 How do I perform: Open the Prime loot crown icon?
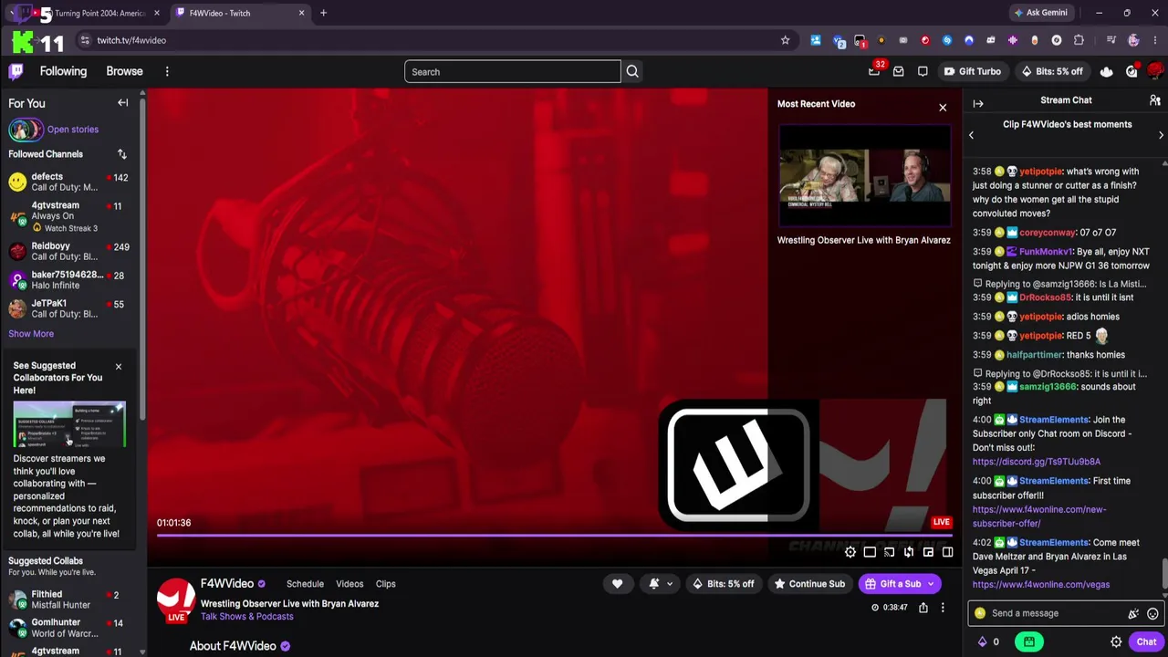coord(1107,71)
